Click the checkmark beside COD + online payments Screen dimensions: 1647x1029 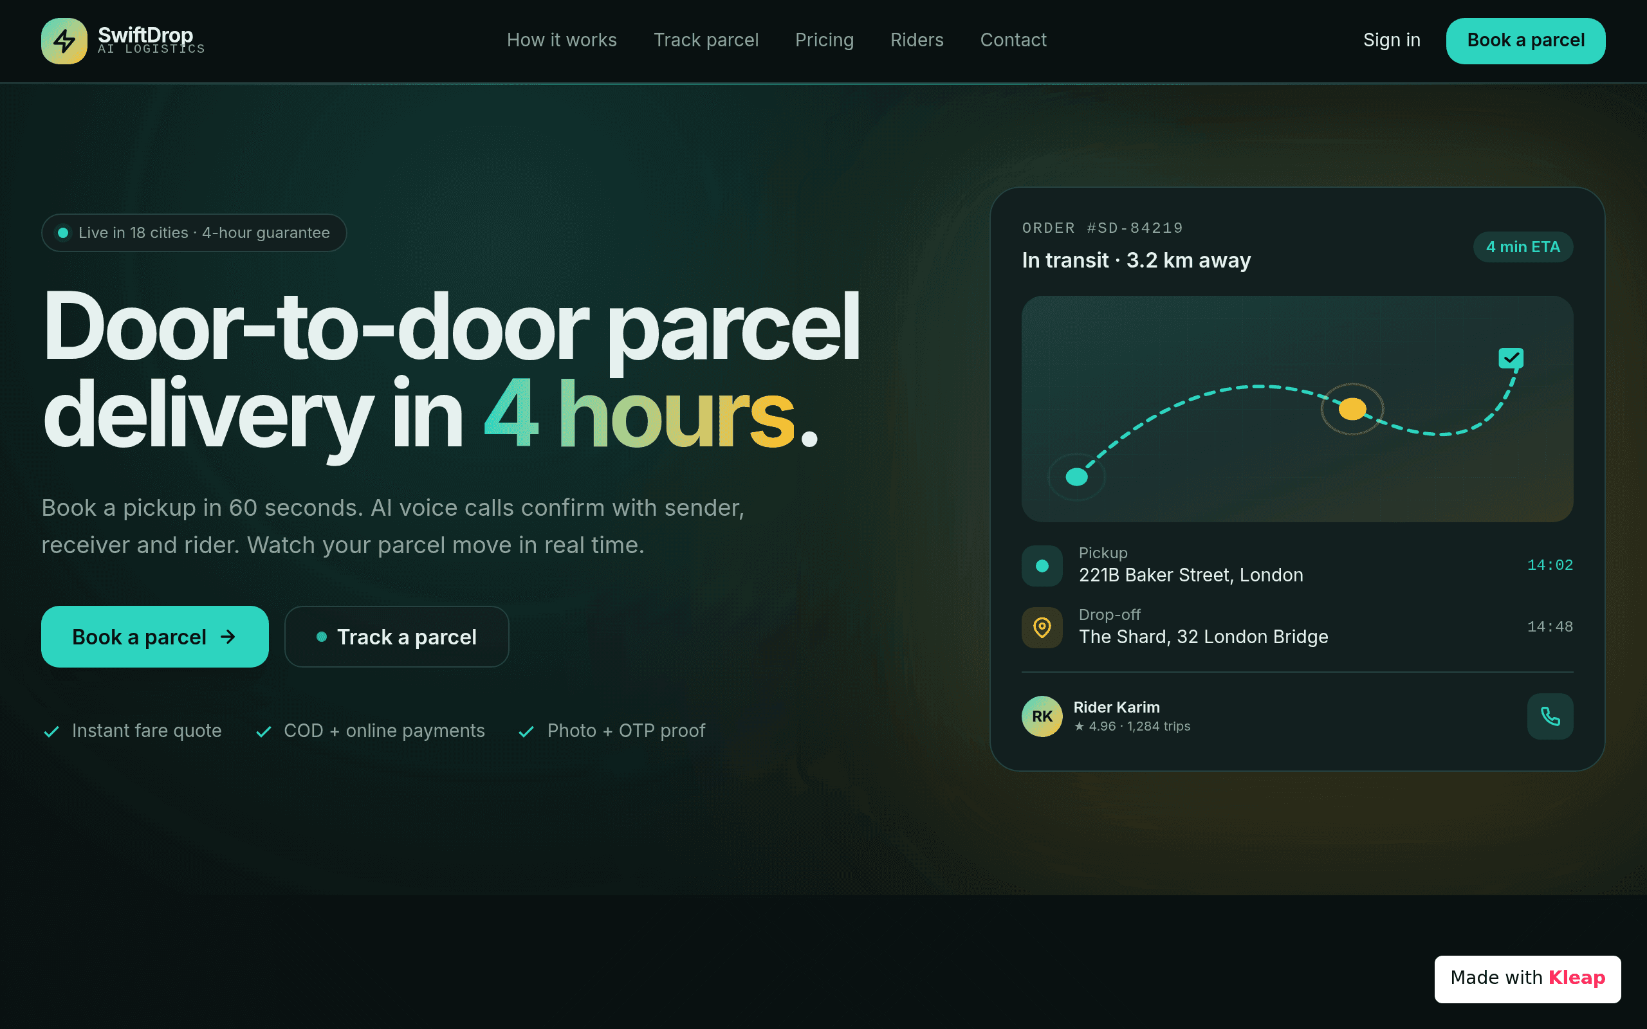pyautogui.click(x=263, y=732)
